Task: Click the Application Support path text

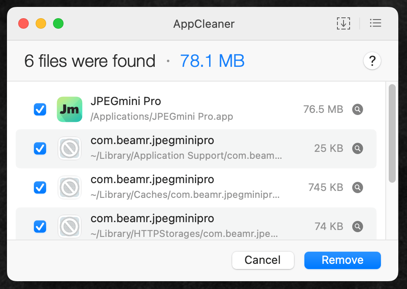Action: pyautogui.click(x=187, y=156)
